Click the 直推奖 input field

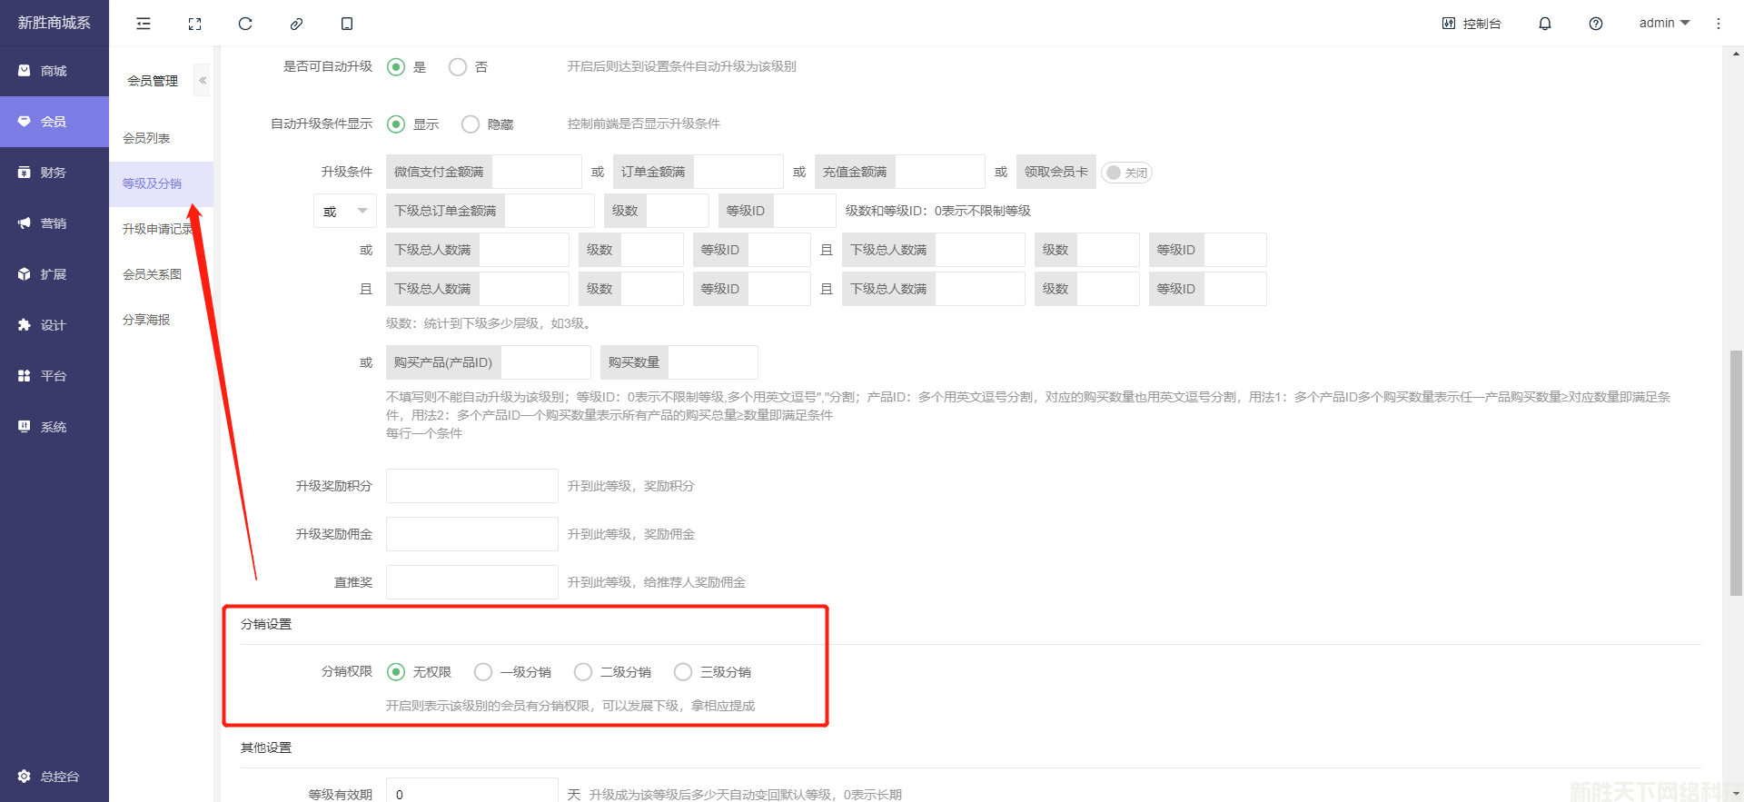472,582
